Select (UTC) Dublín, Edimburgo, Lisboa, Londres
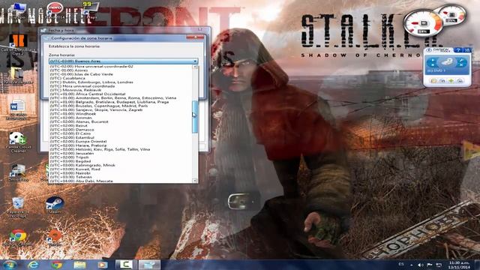Viewport: 480px width, 270px height. (x=91, y=82)
